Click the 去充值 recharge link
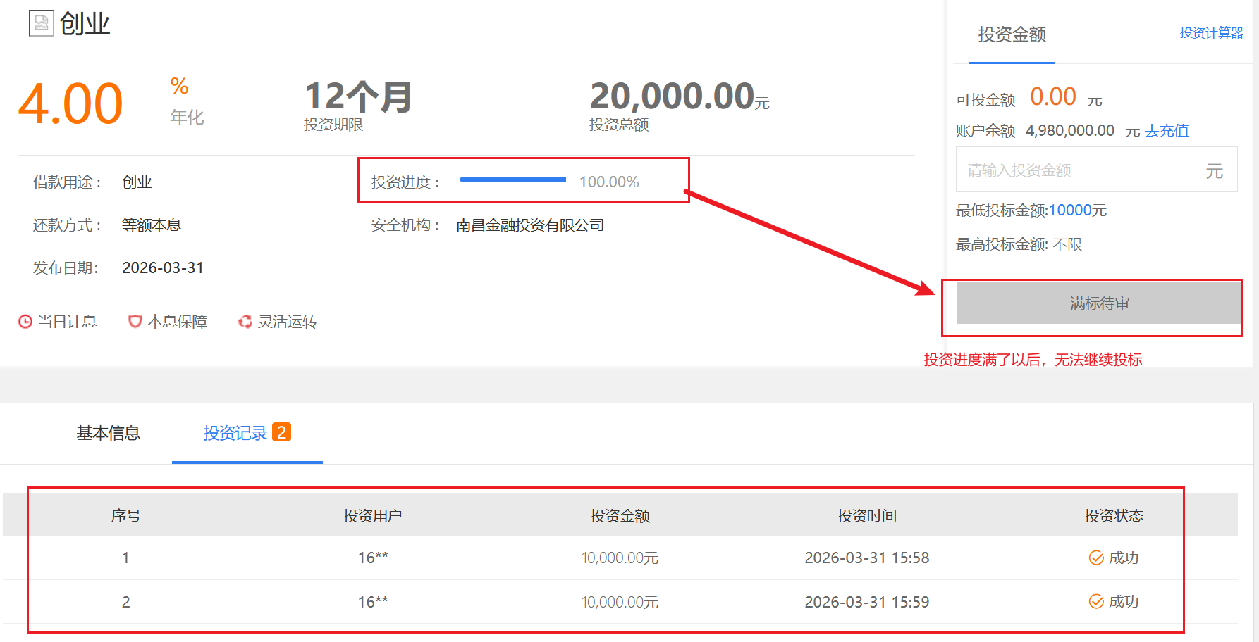 point(1166,131)
